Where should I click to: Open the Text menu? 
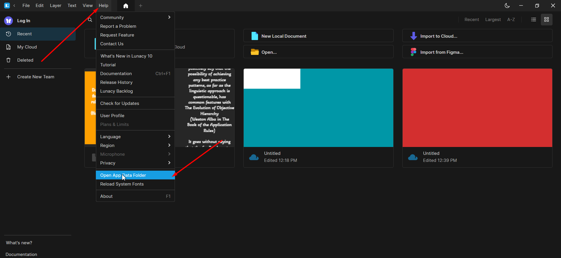[x=72, y=6]
